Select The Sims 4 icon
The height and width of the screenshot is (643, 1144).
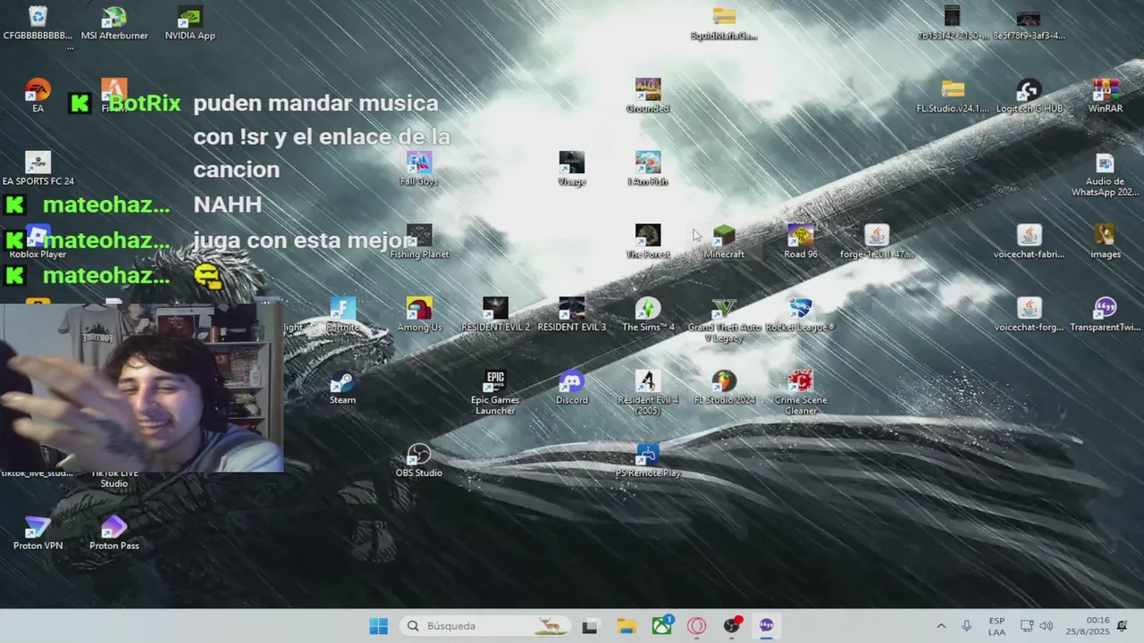coord(648,314)
